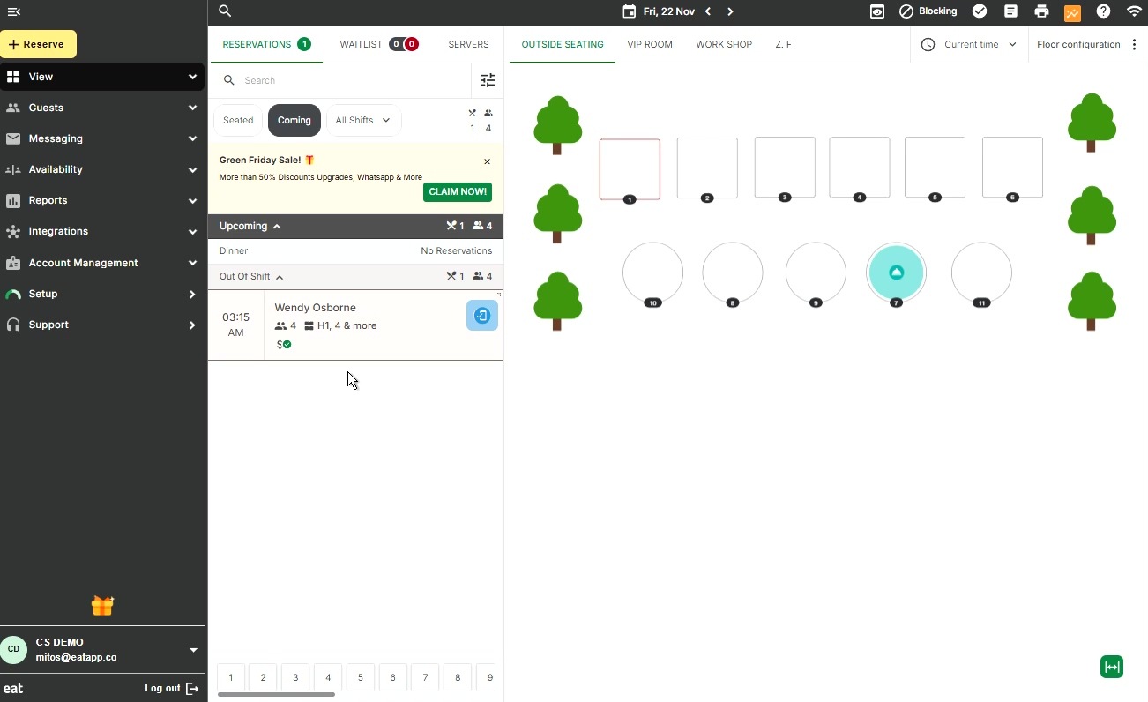Click the green fit-width icon on floor plan
1148x702 pixels.
click(1112, 667)
